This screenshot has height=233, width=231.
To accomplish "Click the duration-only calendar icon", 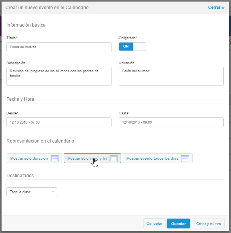I will 54,159.
